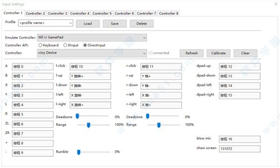Click the X button mapping field
Image resolution: width=280 pixels, height=168 pixels.
click(x=33, y=86)
